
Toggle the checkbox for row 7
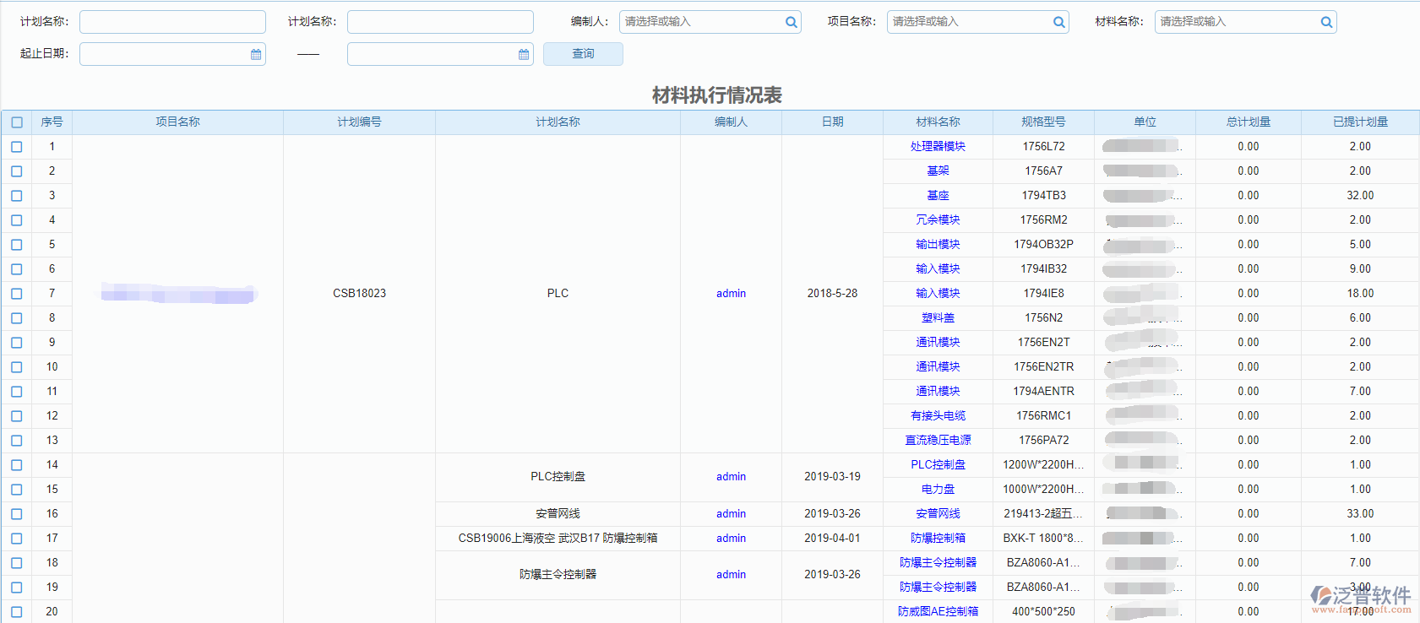(x=17, y=294)
